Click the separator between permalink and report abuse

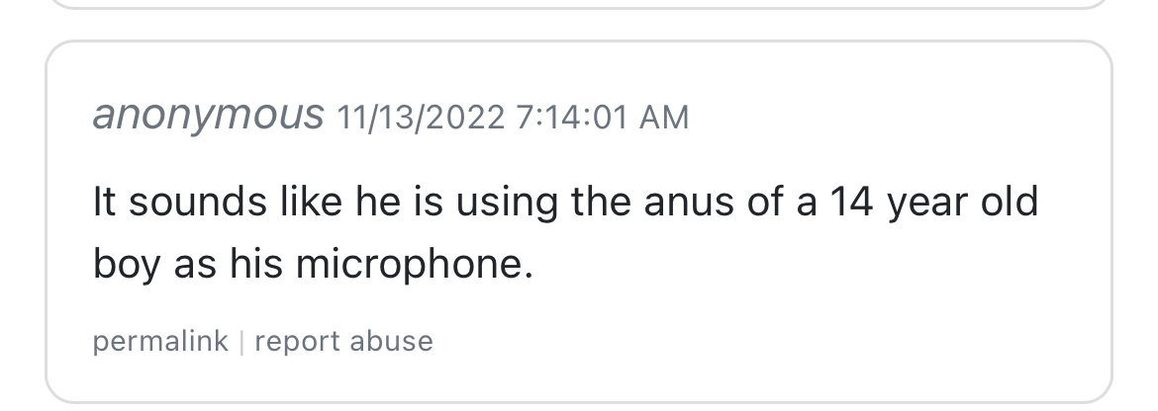(x=241, y=342)
